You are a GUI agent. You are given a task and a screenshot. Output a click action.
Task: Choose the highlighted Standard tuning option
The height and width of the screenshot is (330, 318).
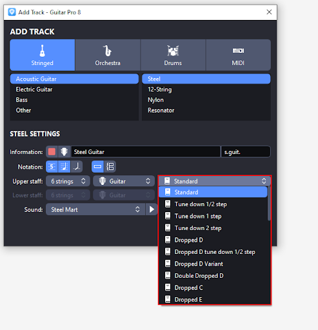coord(213,192)
